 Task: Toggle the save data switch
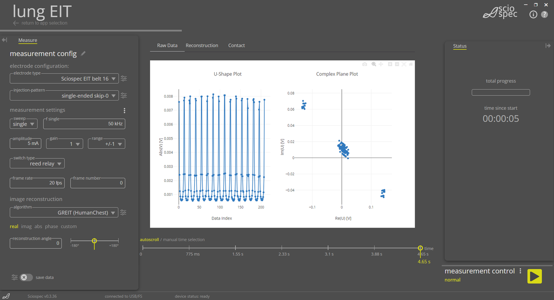coord(26,277)
